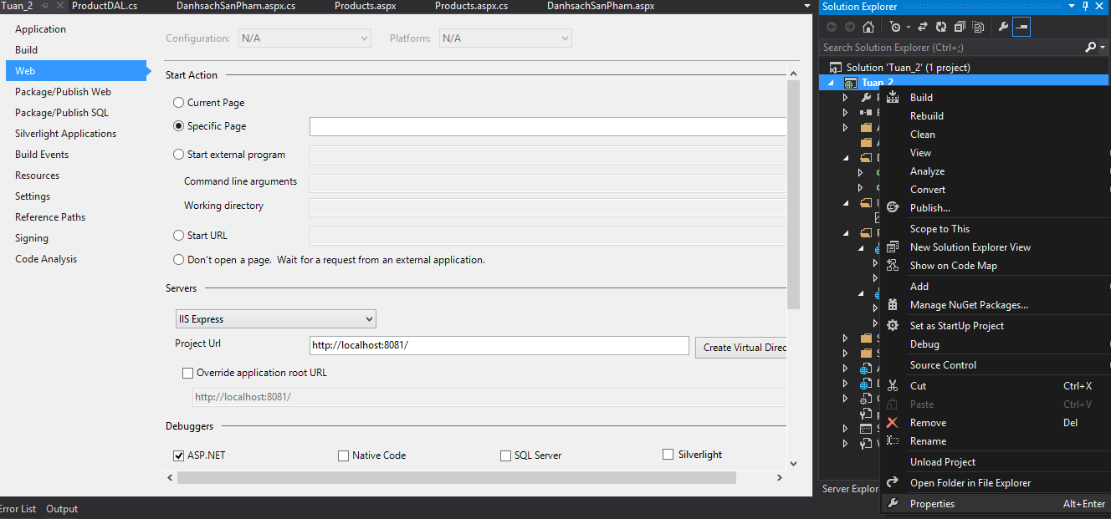Check Override application root URL

coord(187,373)
